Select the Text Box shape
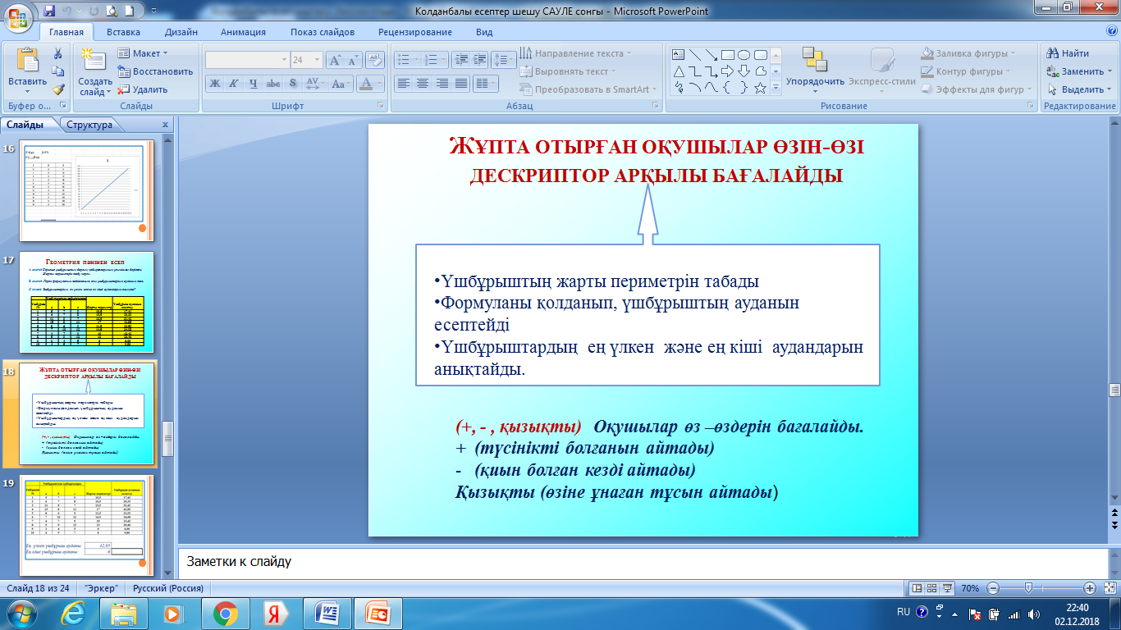Screen dimensions: 1121x630 point(679,55)
